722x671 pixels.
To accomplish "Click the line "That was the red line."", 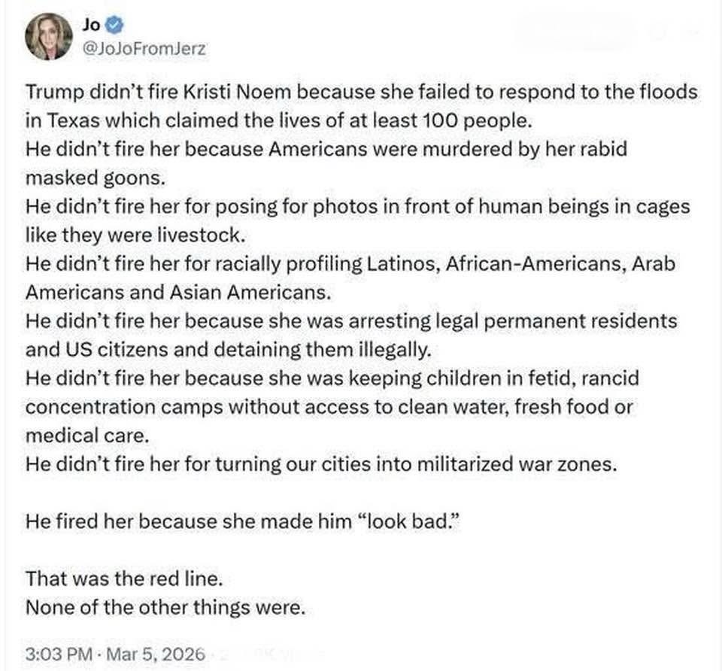I will point(124,579).
